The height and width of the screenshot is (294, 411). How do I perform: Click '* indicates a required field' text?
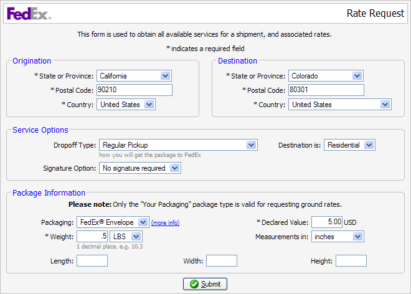tap(205, 49)
